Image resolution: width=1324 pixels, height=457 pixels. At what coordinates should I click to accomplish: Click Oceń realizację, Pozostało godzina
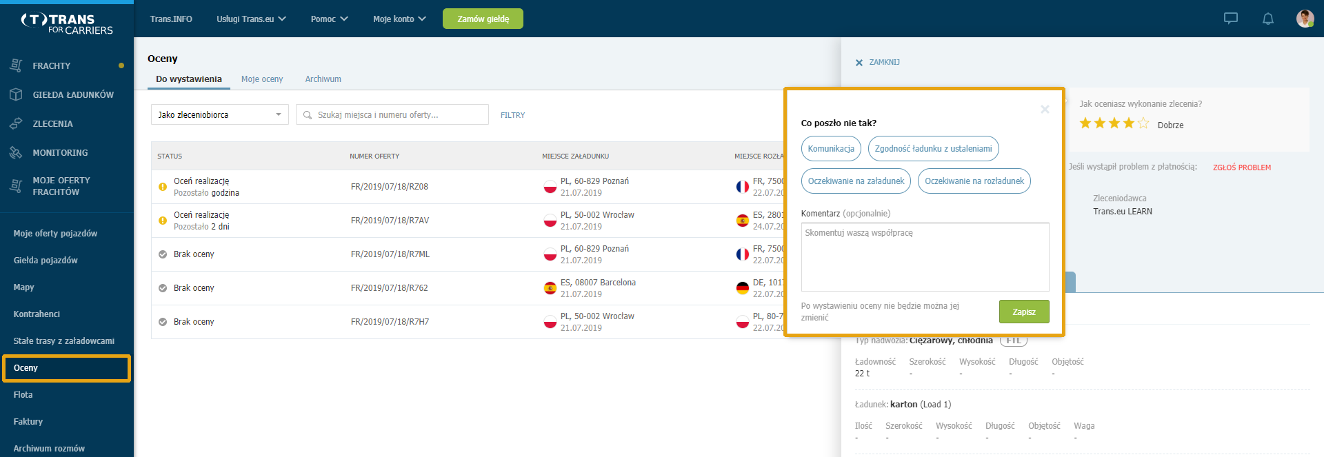click(206, 187)
